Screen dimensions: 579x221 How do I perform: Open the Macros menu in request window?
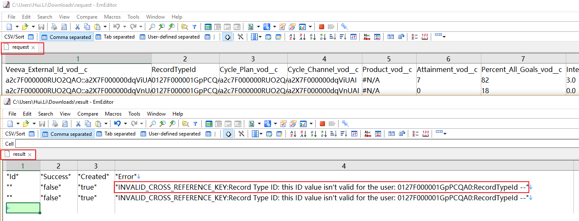point(112,17)
